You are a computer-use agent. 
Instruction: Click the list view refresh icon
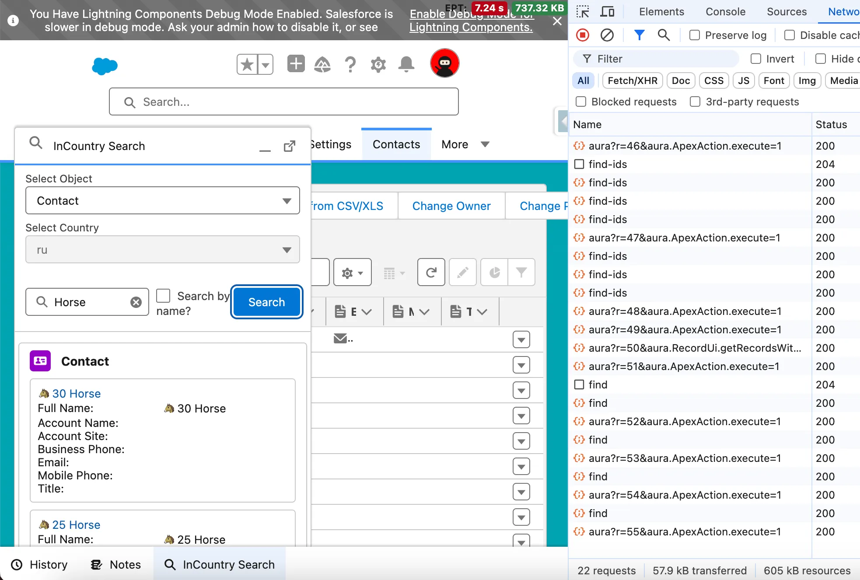pyautogui.click(x=431, y=273)
